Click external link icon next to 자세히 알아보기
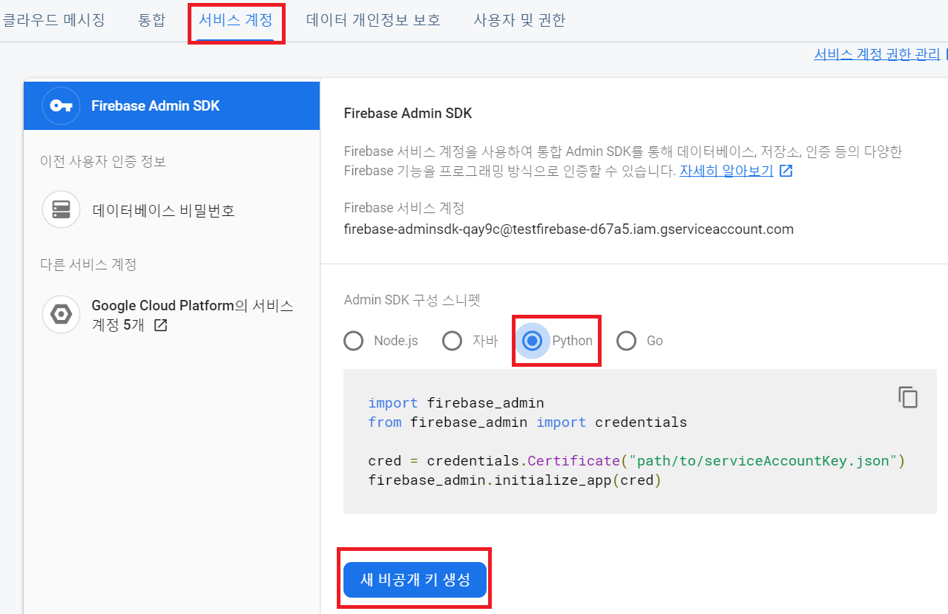948x614 pixels. click(786, 171)
